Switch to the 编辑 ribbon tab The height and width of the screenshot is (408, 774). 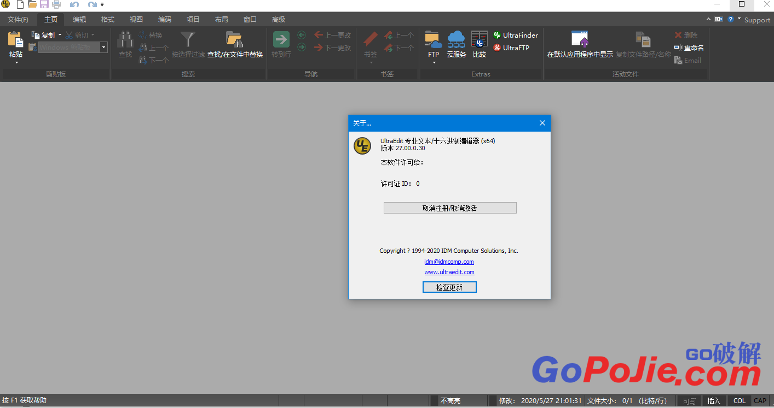pos(79,19)
